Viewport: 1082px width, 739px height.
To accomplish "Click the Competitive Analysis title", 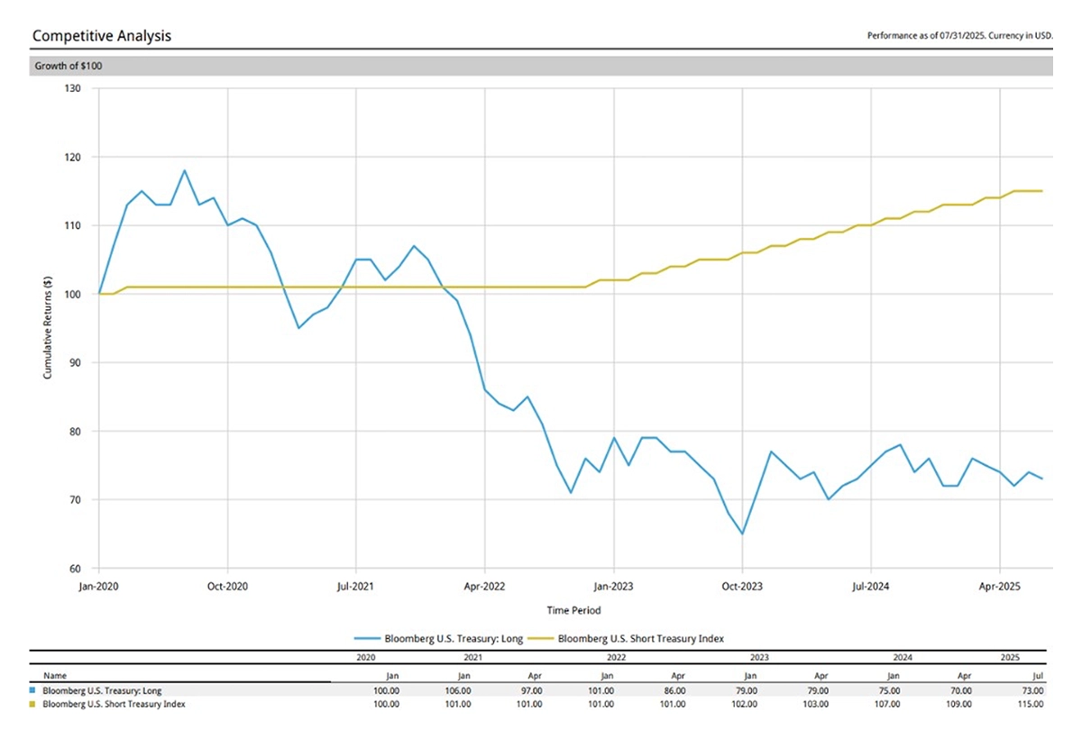I will point(101,36).
